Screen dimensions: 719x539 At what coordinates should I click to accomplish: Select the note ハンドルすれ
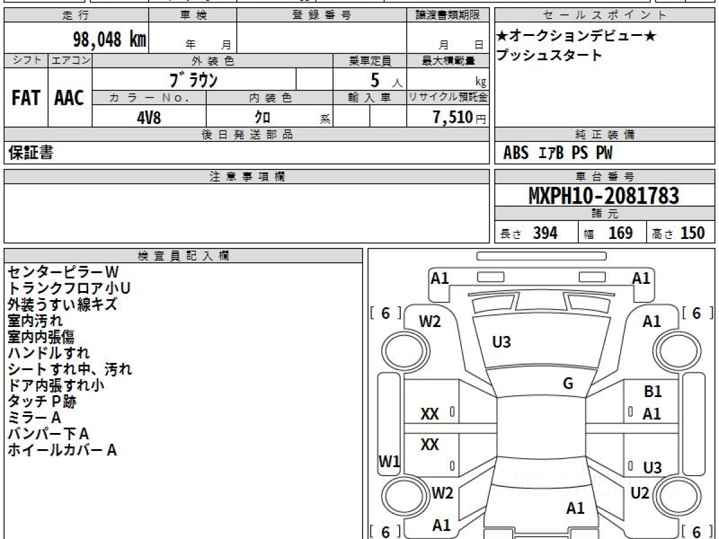click(49, 353)
